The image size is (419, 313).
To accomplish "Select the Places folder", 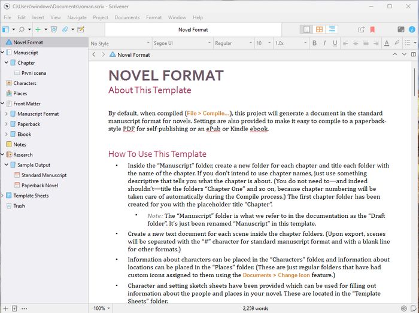I will point(20,93).
